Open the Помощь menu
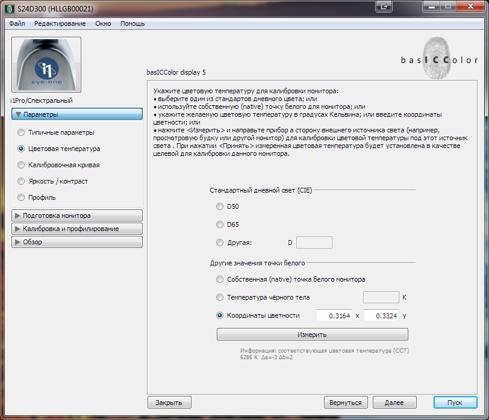The height and width of the screenshot is (420, 489). (132, 23)
